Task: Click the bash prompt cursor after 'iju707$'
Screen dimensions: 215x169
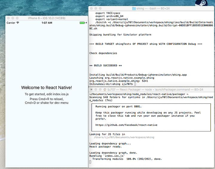Action: coord(135,84)
